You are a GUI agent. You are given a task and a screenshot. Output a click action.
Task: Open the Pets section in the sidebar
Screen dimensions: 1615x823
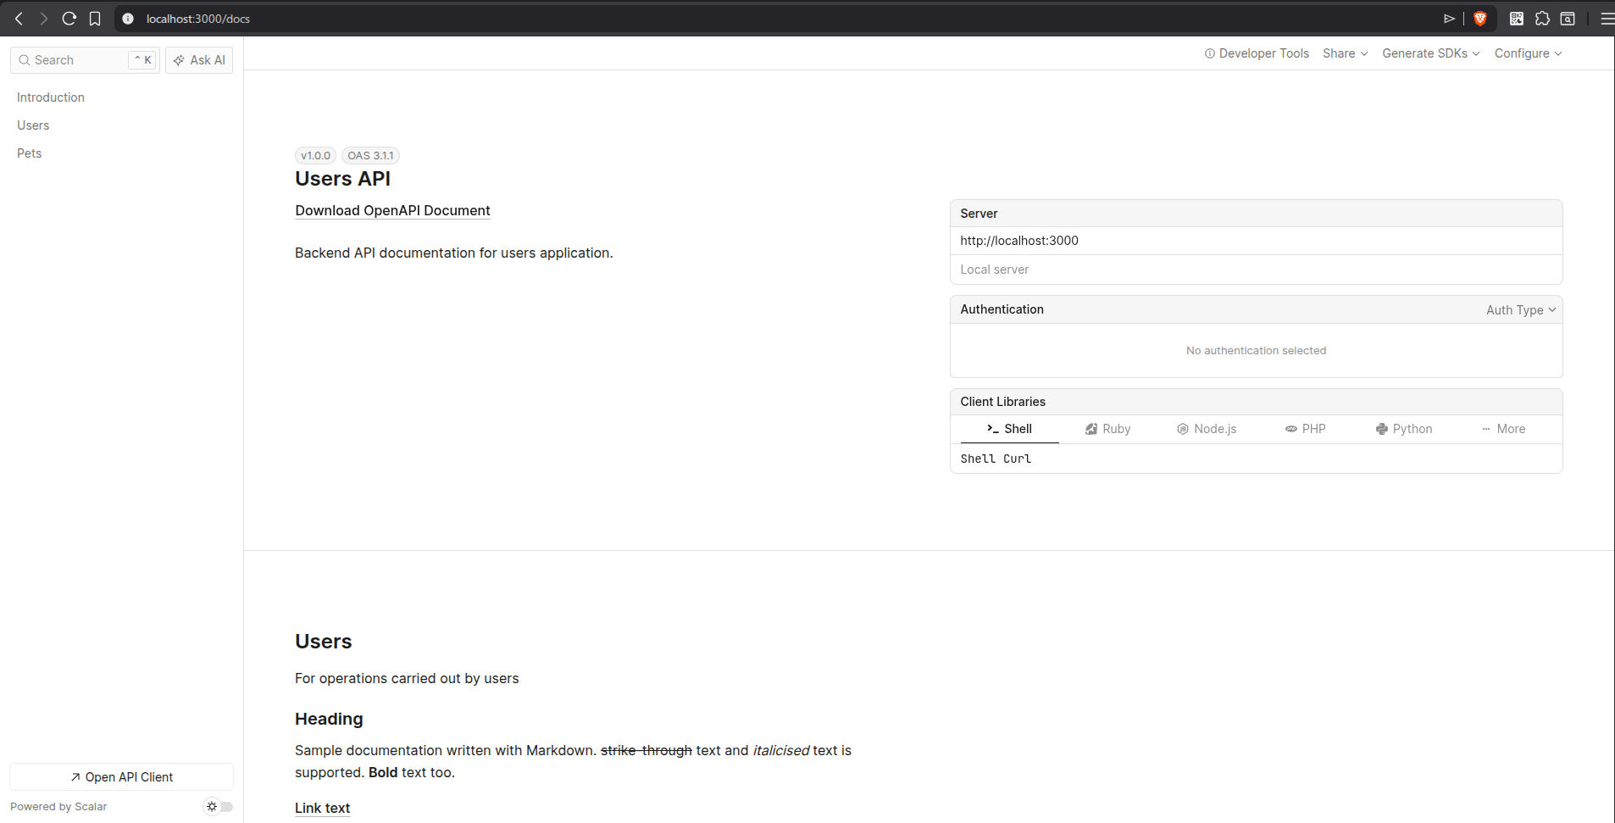(x=29, y=153)
